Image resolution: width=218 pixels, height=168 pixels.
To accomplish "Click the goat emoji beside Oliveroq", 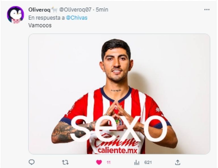I will (54, 10).
